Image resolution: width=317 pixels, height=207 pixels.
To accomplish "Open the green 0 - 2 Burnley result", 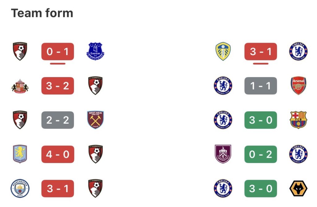I will point(261,154).
